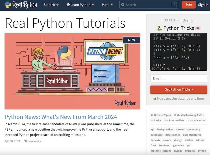The height and width of the screenshot is (155, 210).
Task: Select the career topic tag
Action: (x=180, y=130)
